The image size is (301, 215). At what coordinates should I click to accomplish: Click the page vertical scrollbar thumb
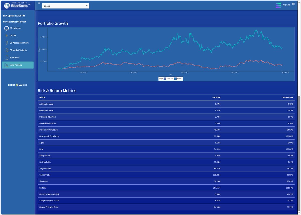click(299, 154)
